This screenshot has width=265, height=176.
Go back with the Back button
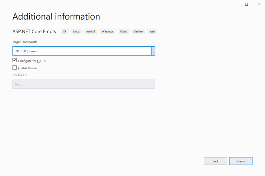tap(216, 161)
